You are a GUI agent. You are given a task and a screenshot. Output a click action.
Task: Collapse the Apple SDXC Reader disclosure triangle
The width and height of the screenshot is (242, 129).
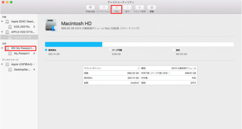coord(3,22)
